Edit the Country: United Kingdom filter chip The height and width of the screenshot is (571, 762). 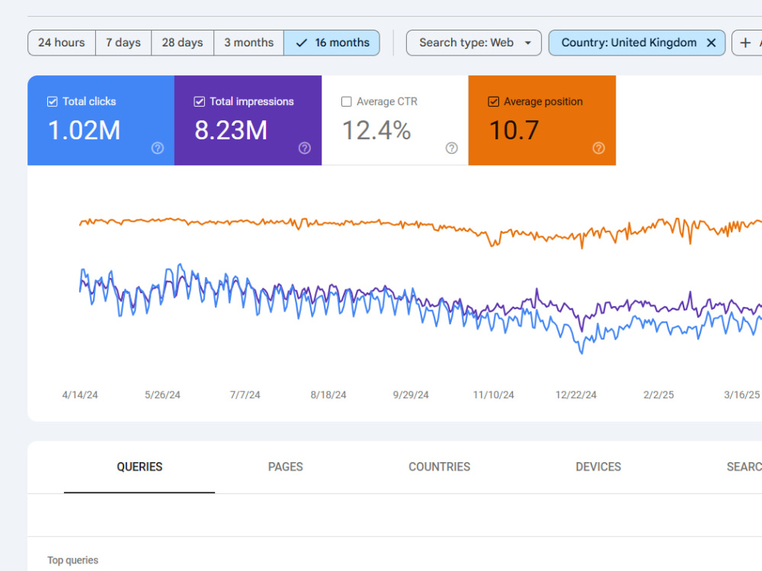pyautogui.click(x=629, y=43)
